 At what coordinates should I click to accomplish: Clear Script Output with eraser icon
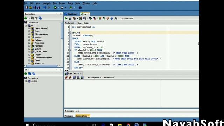[x=70, y=77]
